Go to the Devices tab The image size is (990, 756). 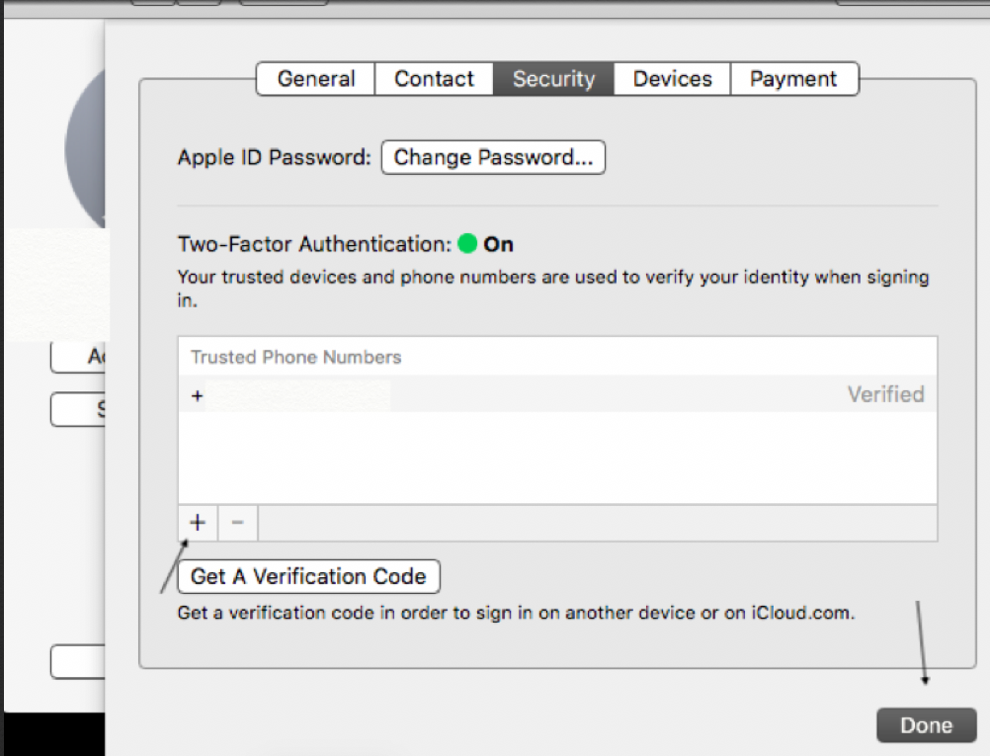click(672, 79)
